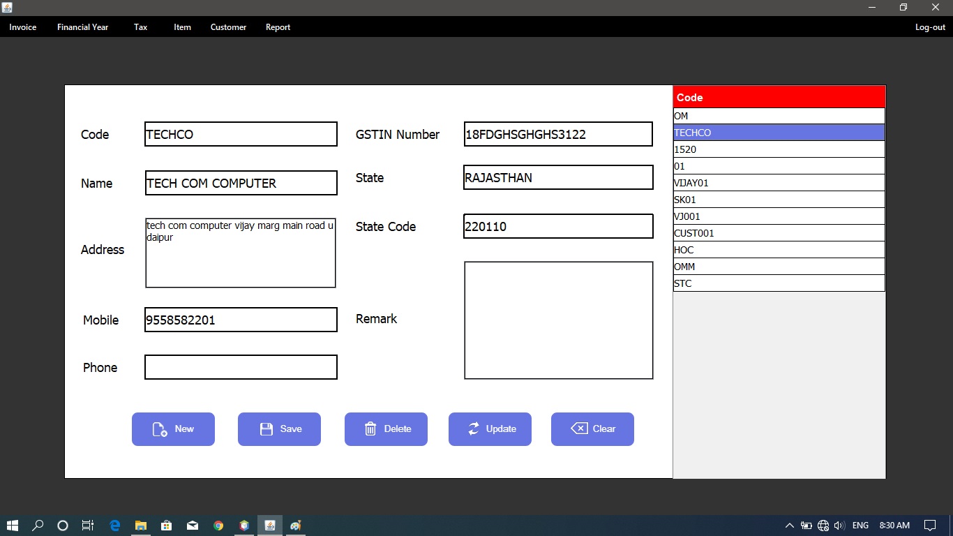This screenshot has width=953, height=536.
Task: Launch Google Chrome from the taskbar
Action: pos(218,525)
